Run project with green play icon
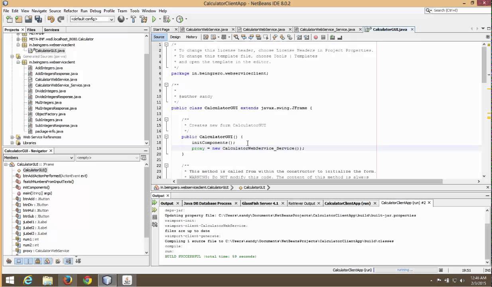This screenshot has height=287, width=492. (154, 19)
